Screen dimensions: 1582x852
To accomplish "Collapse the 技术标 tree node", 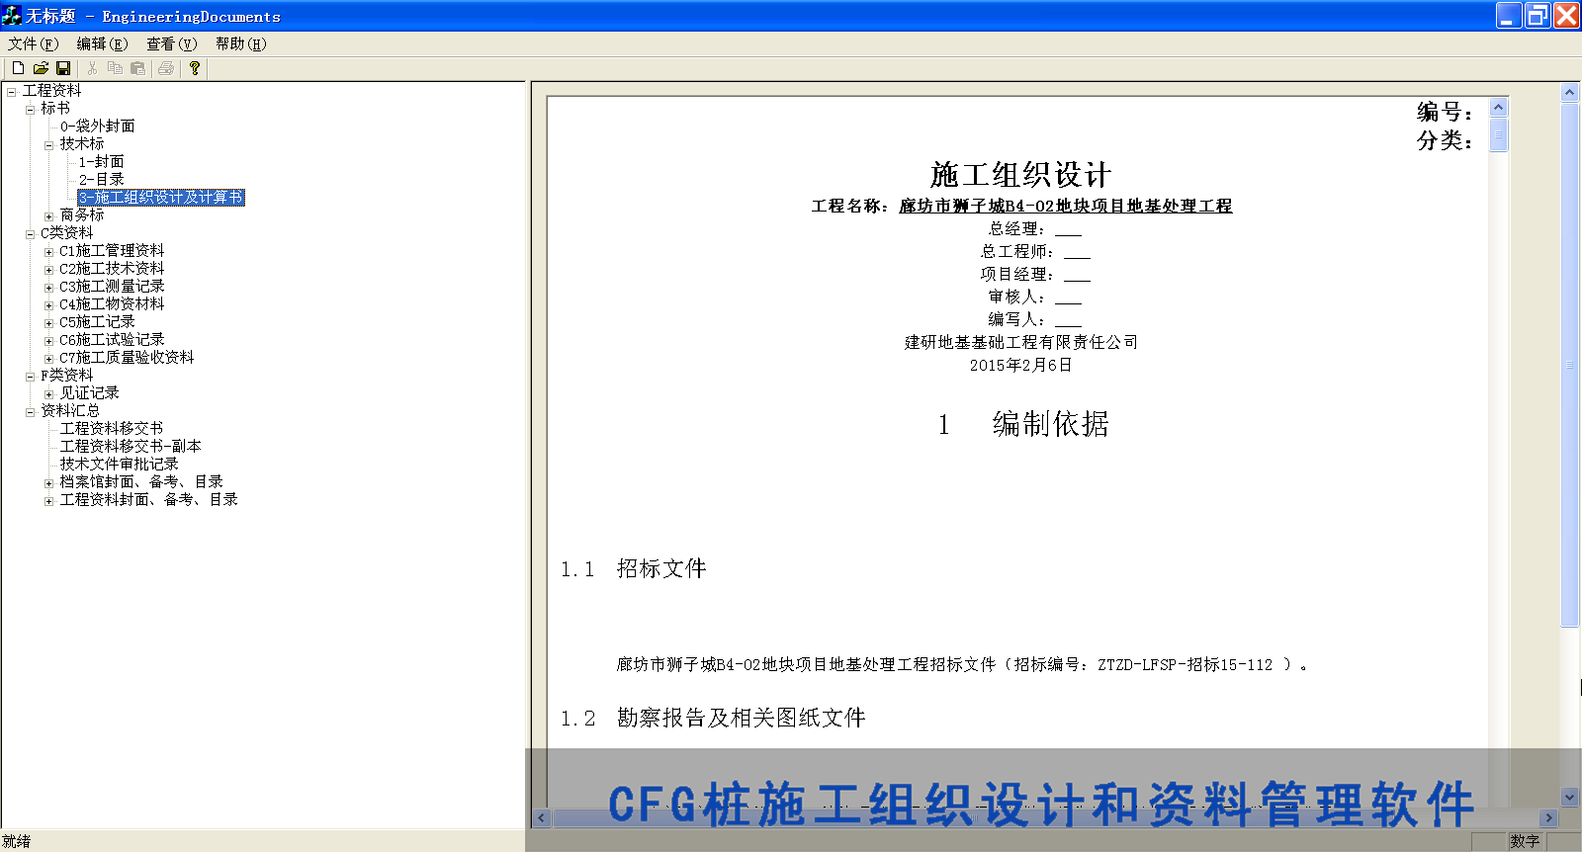I will pos(48,144).
